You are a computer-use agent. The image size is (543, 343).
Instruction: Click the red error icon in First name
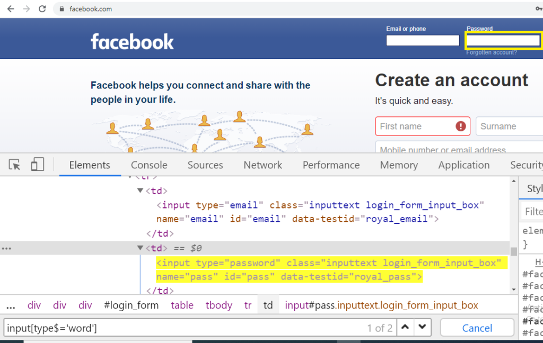461,126
